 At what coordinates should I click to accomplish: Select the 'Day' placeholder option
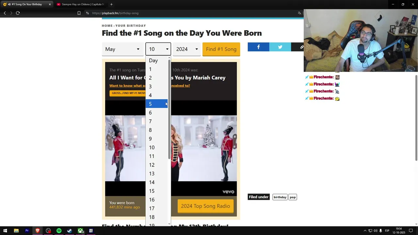(x=157, y=60)
